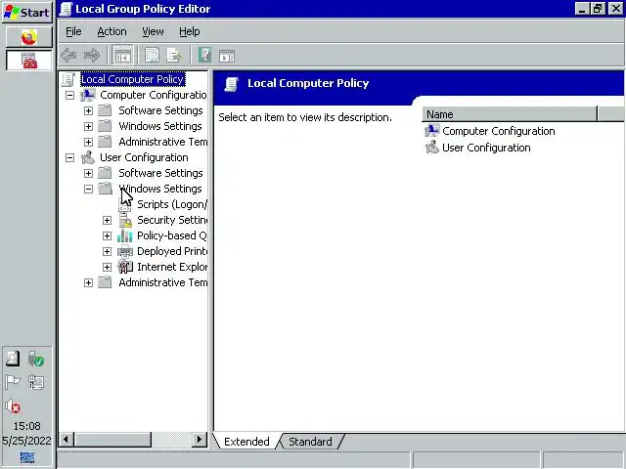This screenshot has height=469, width=626.
Task: Open the Help menu
Action: 189,31
